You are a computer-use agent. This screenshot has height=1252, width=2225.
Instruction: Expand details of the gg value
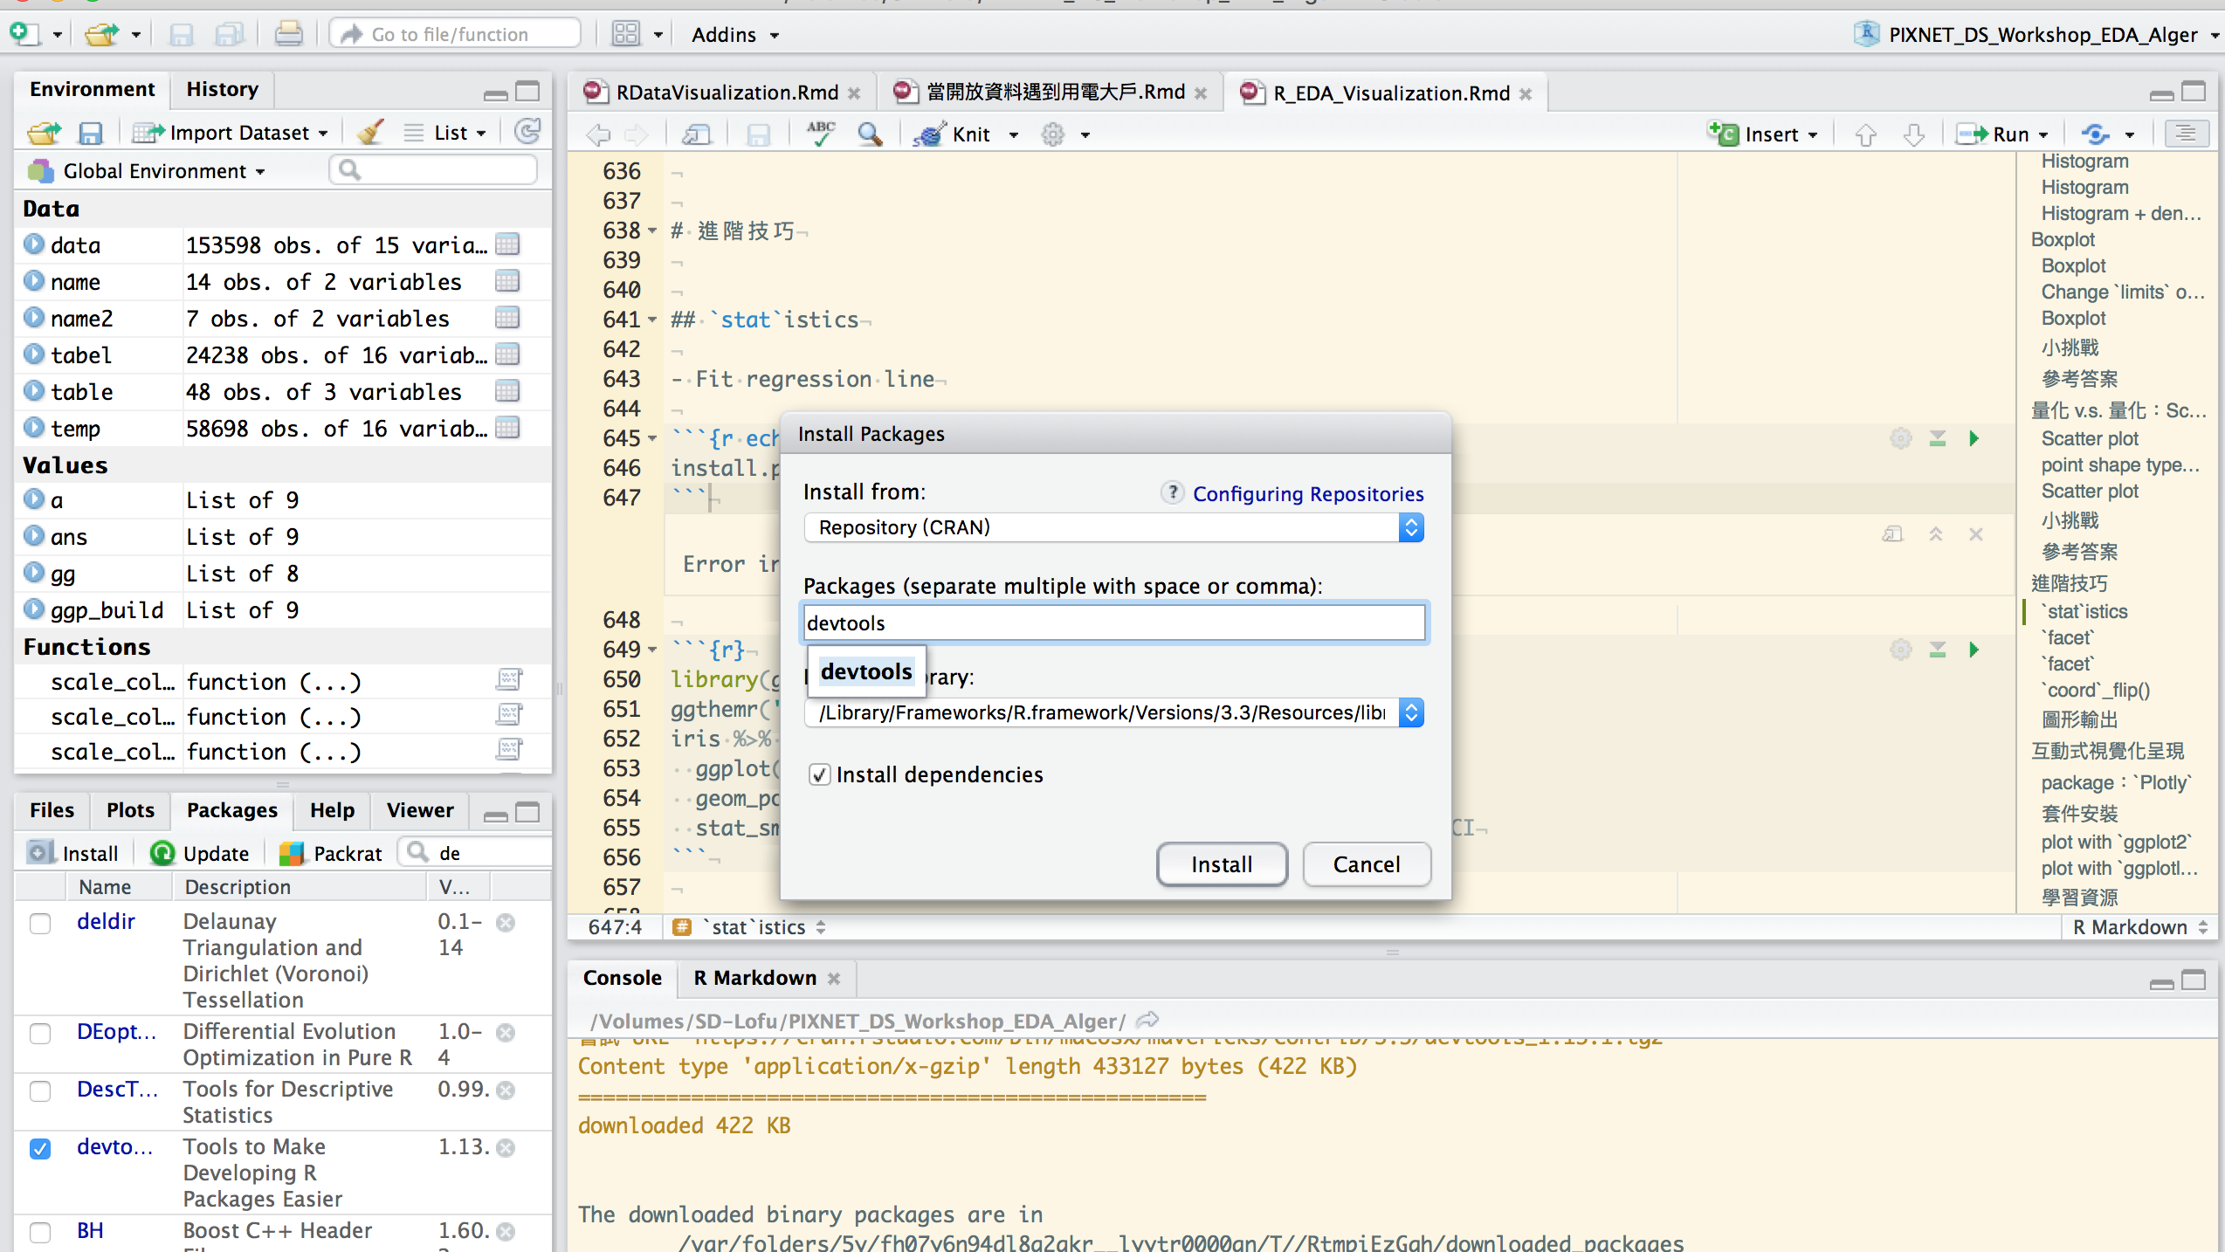tap(34, 573)
